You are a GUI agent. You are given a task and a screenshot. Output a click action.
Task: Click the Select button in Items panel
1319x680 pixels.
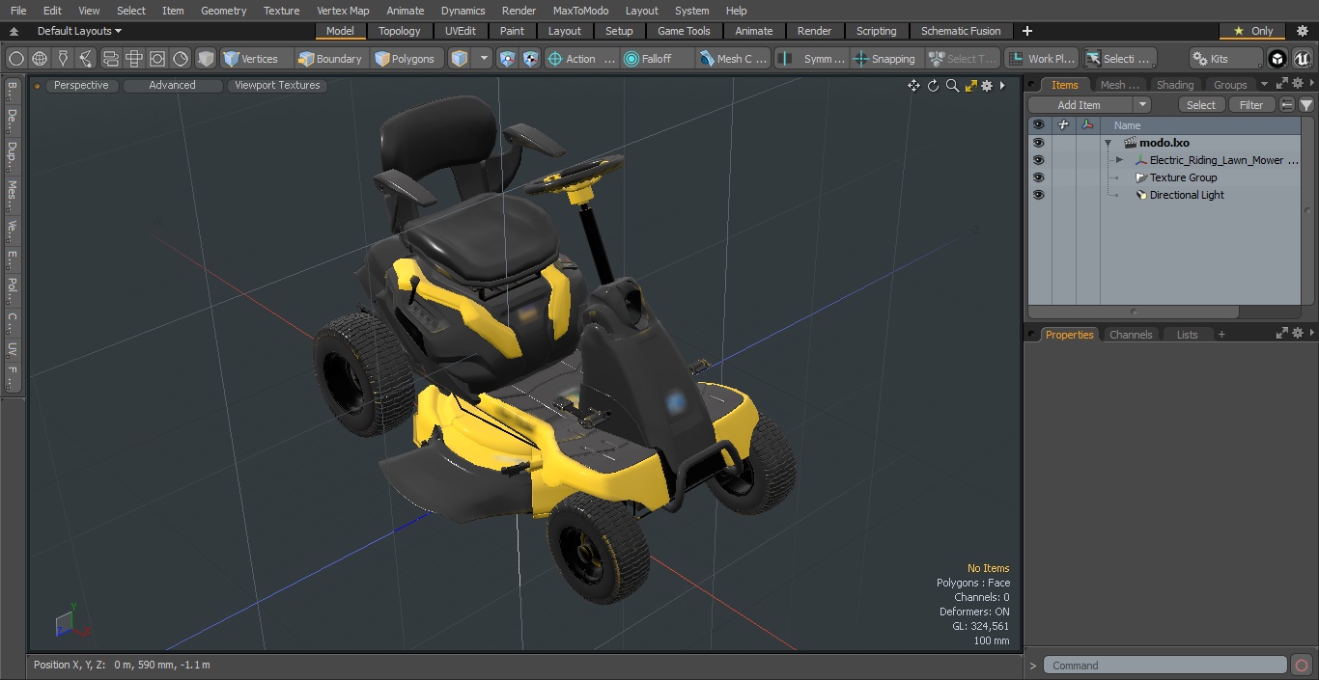[x=1201, y=105]
